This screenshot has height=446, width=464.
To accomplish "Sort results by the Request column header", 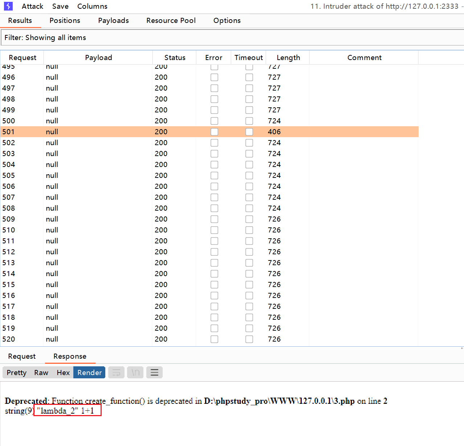I will 22,57.
